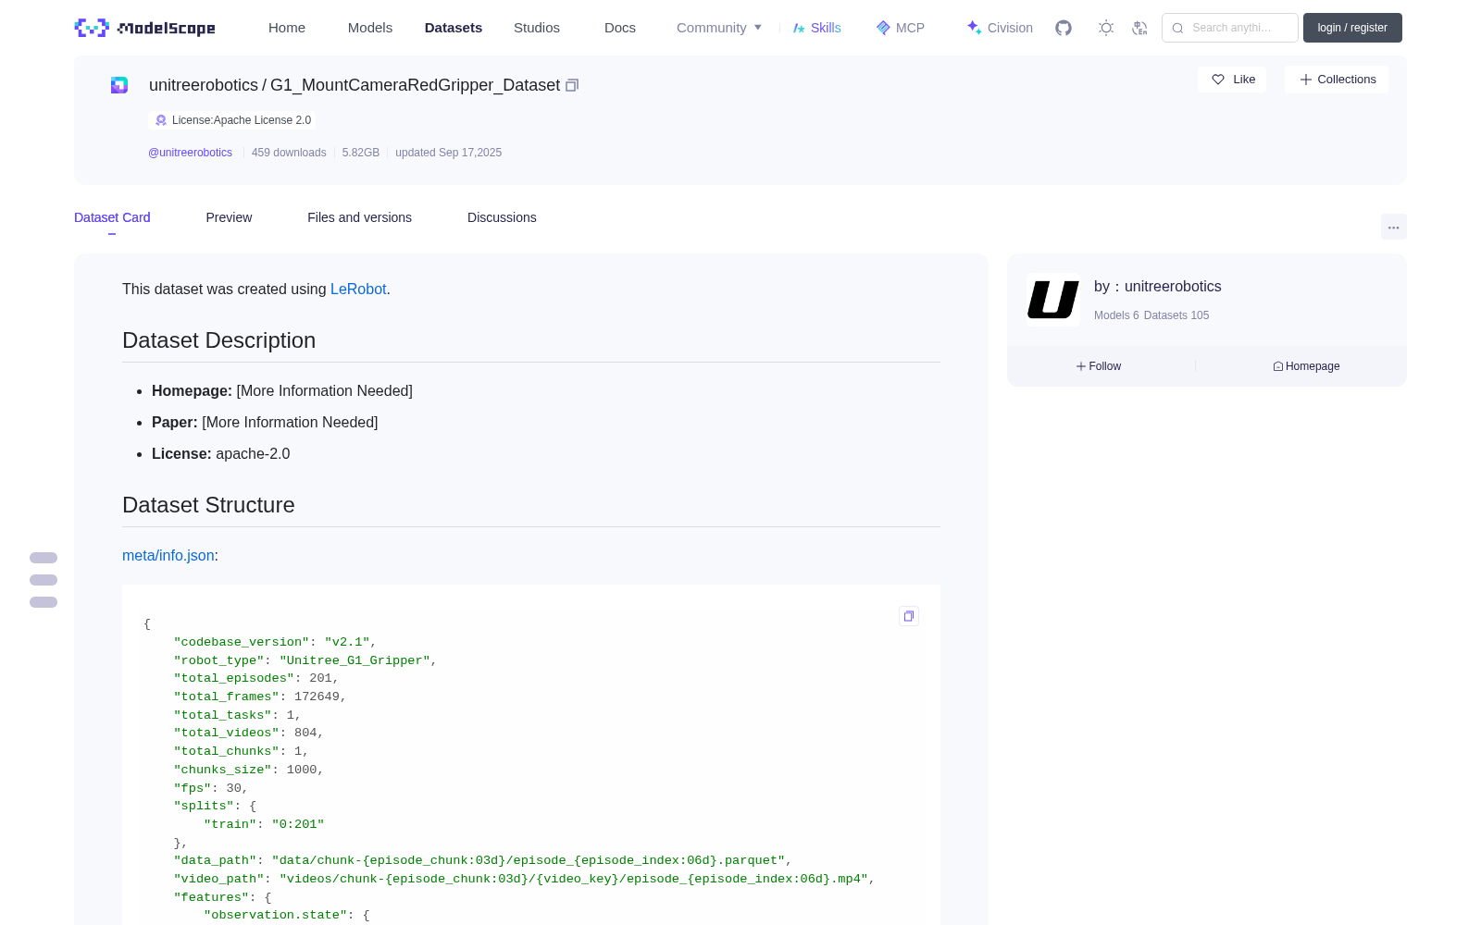Open the organization Homepage button
The image size is (1481, 925).
point(1306,366)
